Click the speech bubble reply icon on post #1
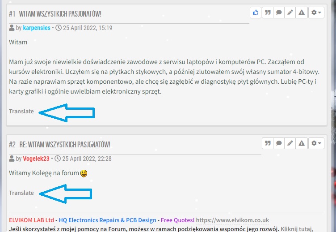The width and height of the screenshot is (336, 232). (x=279, y=13)
